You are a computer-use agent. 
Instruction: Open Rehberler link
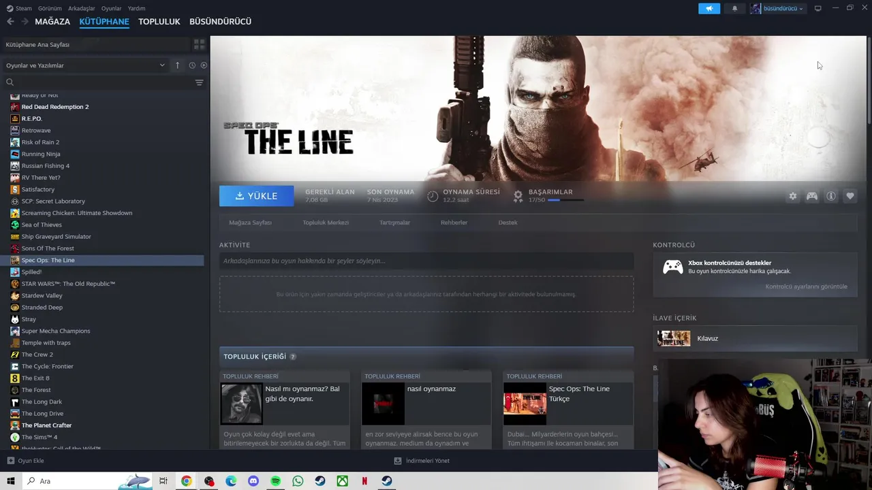click(x=454, y=223)
